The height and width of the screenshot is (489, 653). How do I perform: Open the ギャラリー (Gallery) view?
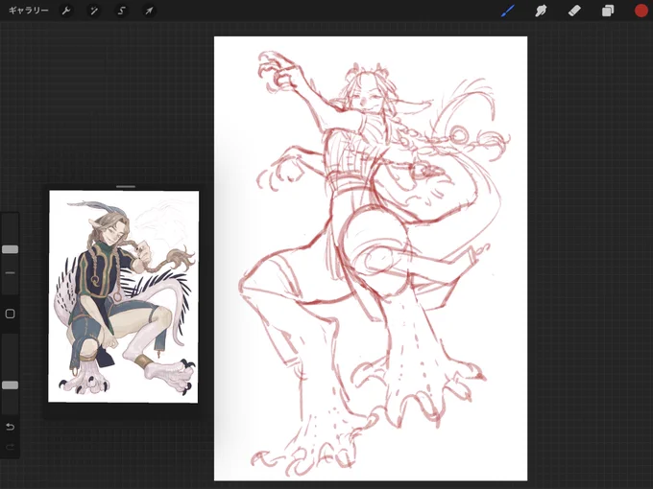click(x=28, y=11)
